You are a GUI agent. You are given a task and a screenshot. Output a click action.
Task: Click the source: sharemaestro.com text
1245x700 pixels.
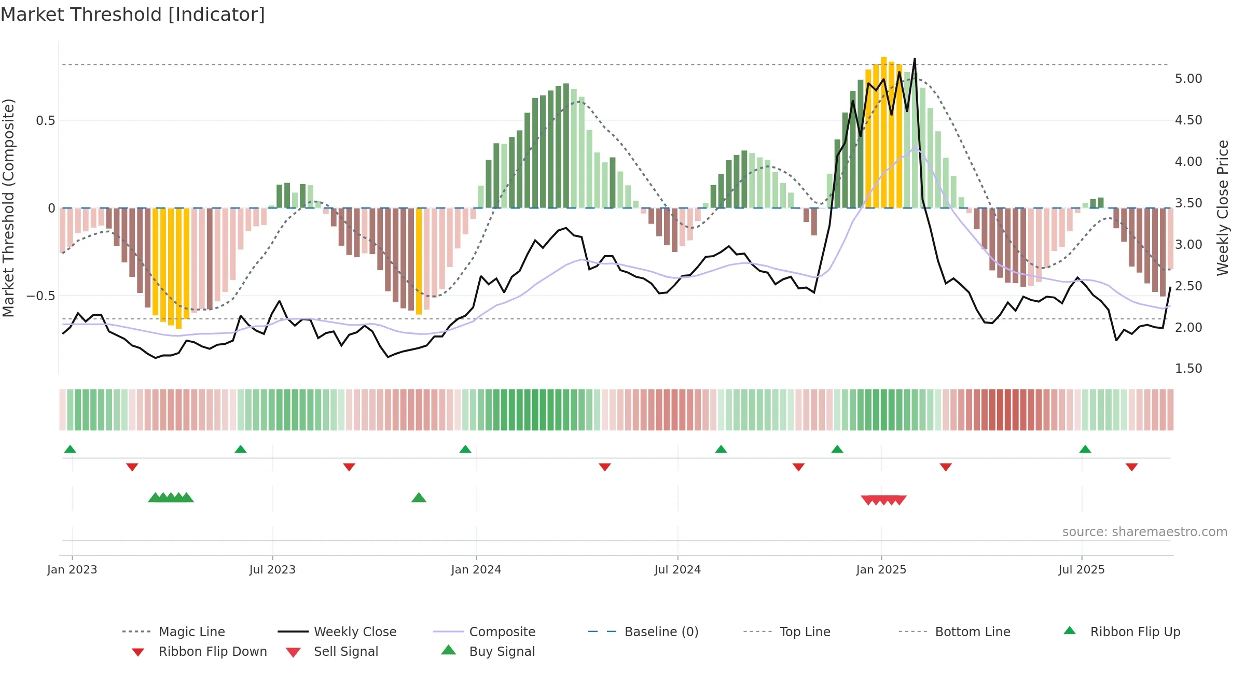point(1145,532)
